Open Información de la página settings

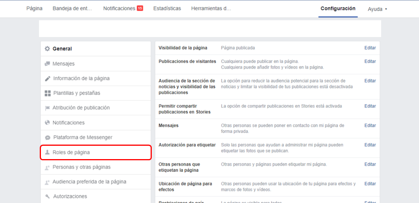[96, 79]
